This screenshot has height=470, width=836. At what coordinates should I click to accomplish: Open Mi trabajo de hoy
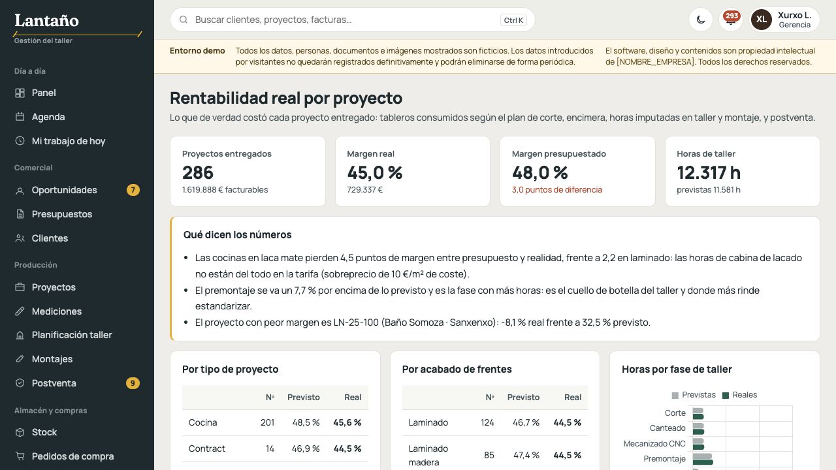point(77,141)
